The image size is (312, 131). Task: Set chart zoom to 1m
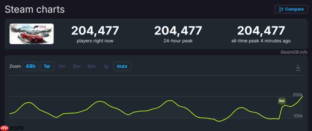62,67
